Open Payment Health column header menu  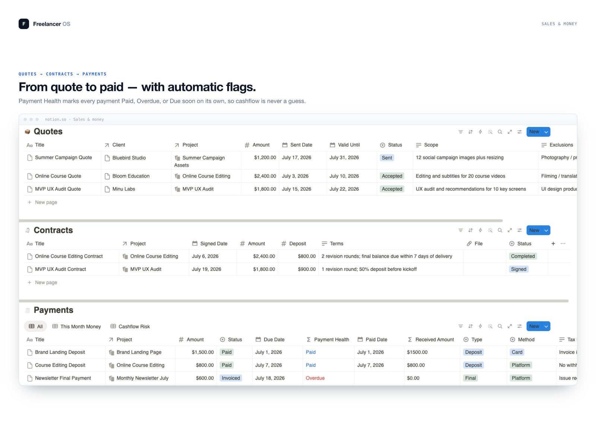point(328,340)
